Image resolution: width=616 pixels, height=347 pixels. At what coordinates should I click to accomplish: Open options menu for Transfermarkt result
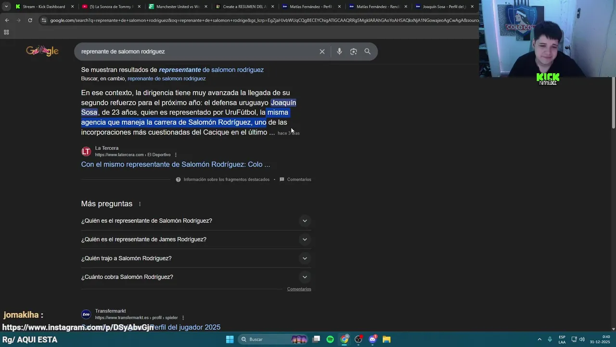(x=183, y=318)
